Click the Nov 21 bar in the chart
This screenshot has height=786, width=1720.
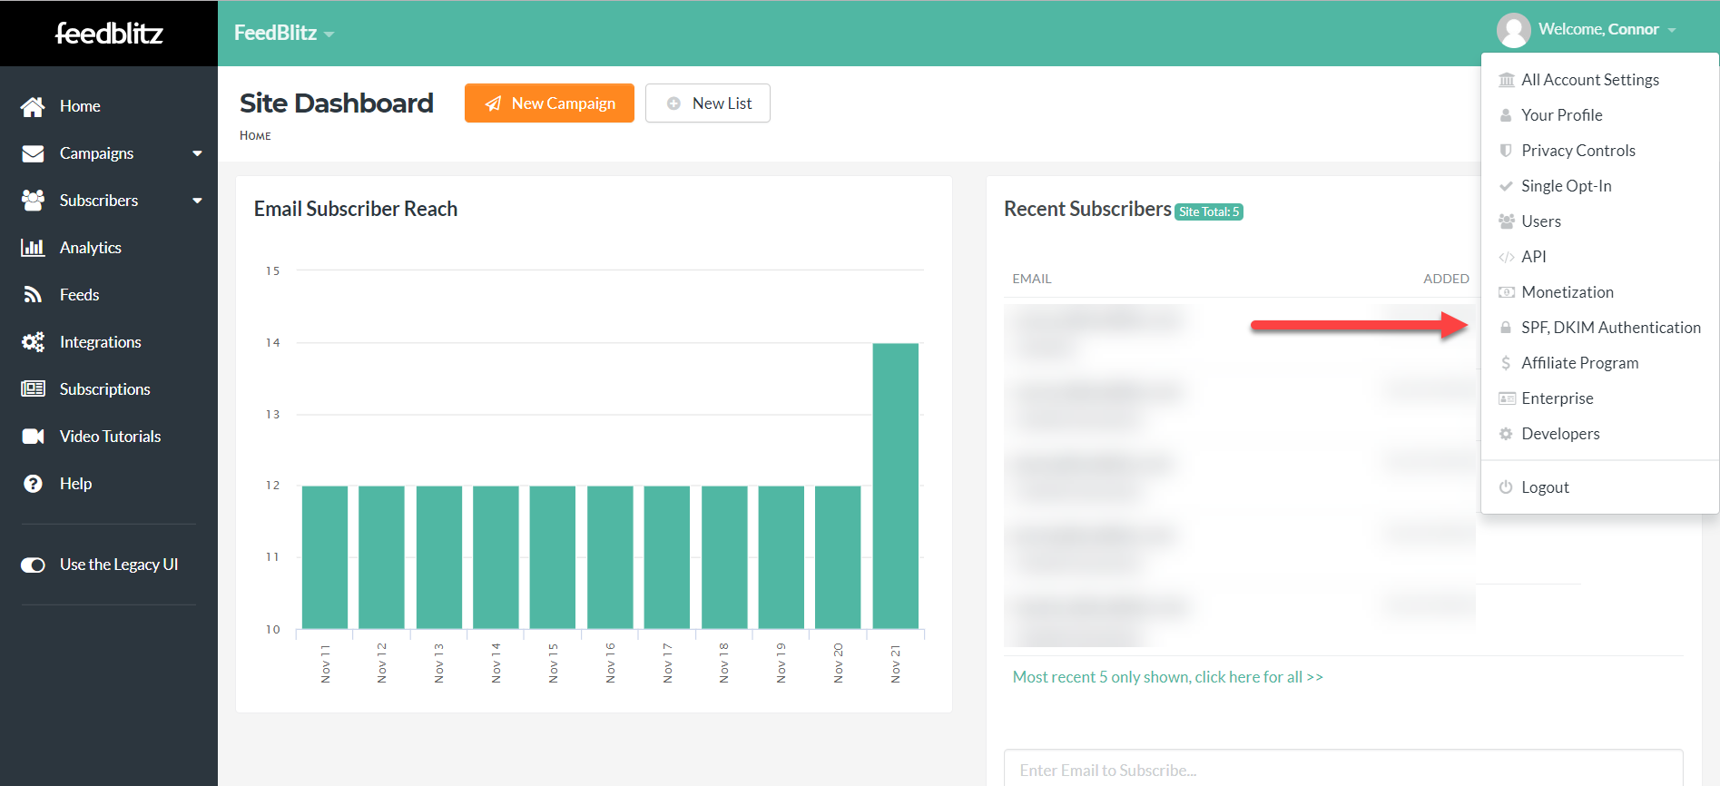point(895,486)
